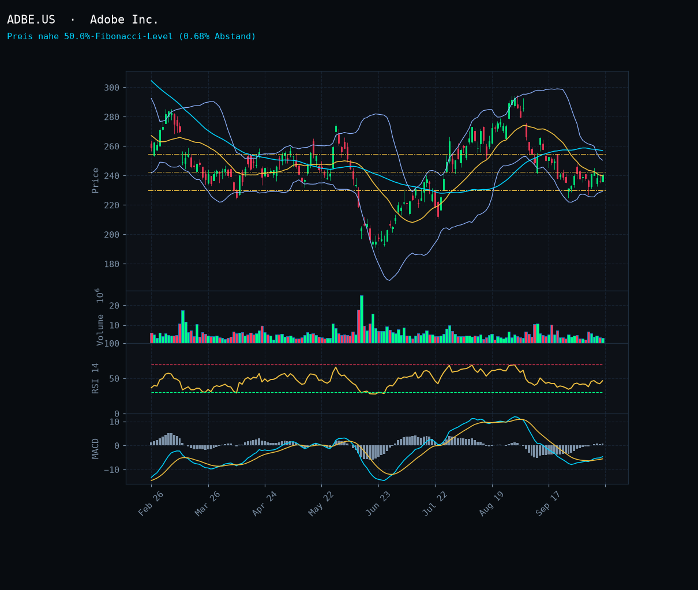
Task: Click the "Aug 19" date label
Action: (x=492, y=503)
